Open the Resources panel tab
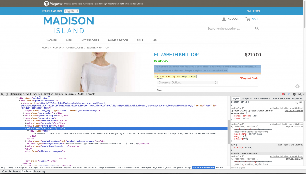 [x=70, y=94]
